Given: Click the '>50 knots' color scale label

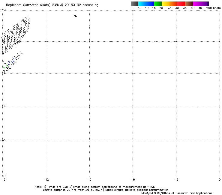Looking at the screenshot, I should pyautogui.click(x=213, y=8).
